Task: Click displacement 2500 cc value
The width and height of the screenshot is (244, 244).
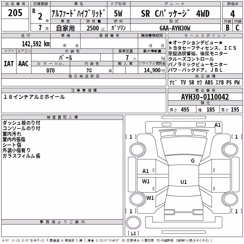Action: [x=96, y=28]
